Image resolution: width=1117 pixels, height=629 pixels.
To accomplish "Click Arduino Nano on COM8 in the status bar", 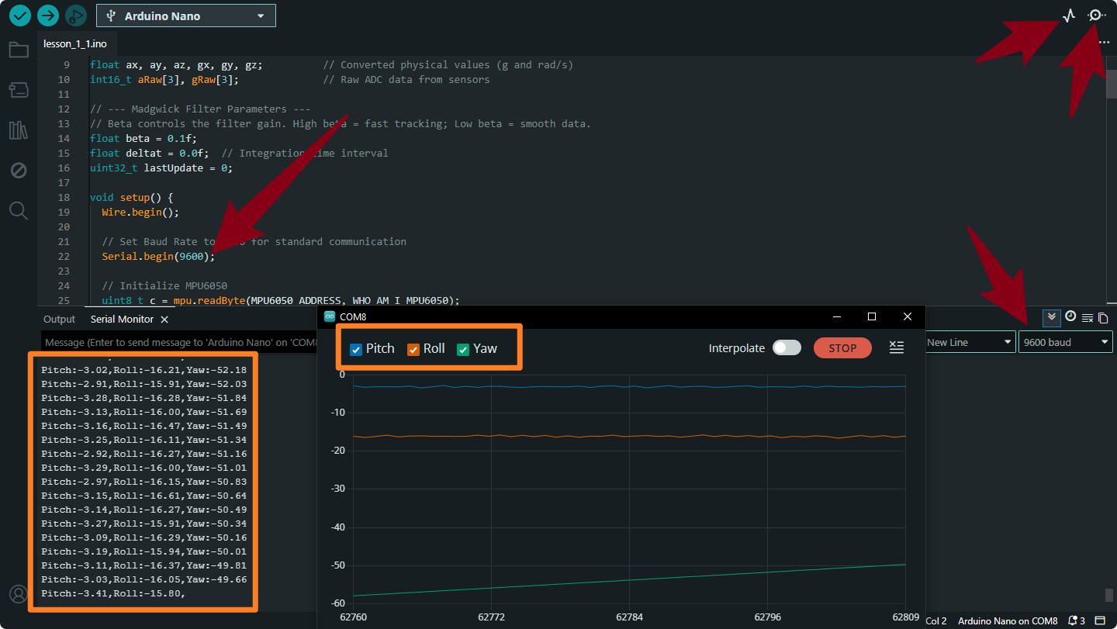I will point(1008,620).
